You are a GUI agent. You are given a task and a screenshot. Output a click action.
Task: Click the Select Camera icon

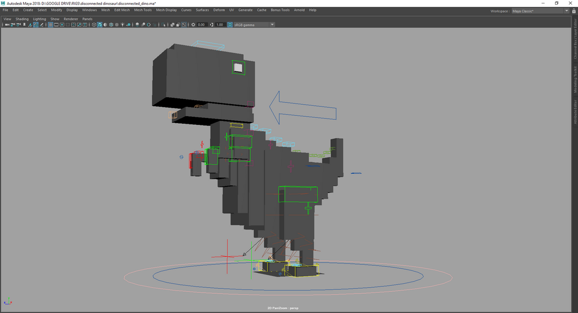tap(7, 25)
